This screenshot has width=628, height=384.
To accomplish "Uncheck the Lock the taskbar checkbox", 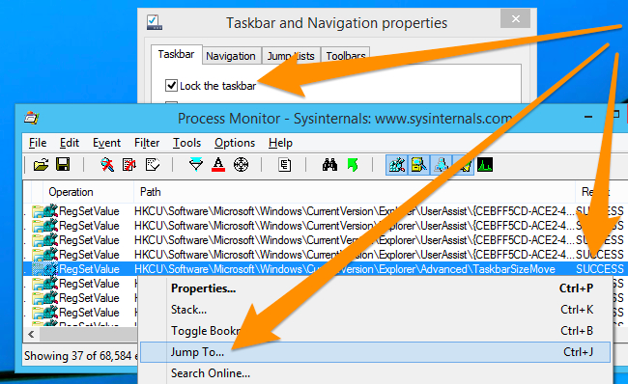I will coord(171,85).
